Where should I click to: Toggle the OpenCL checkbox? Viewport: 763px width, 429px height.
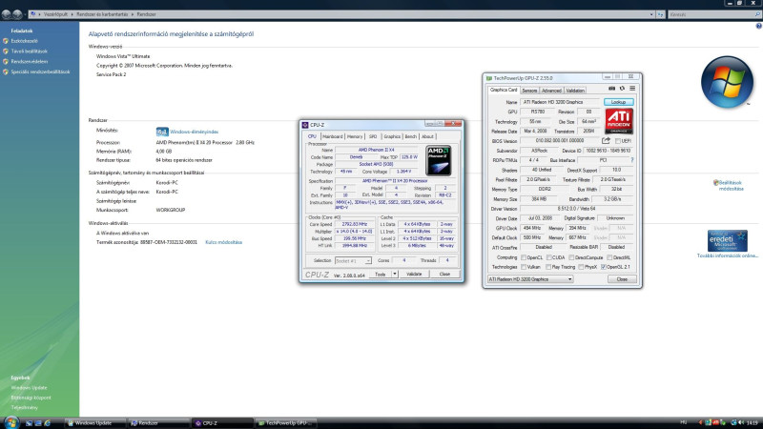[x=524, y=257]
